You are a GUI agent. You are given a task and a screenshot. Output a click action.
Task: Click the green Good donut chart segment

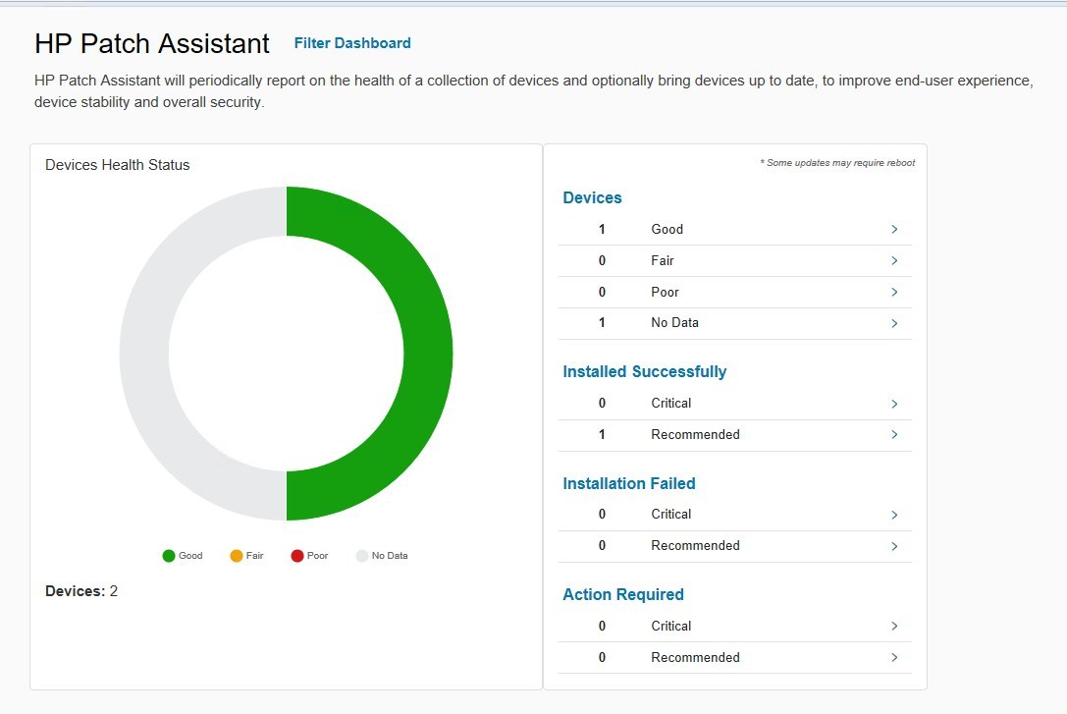427,354
